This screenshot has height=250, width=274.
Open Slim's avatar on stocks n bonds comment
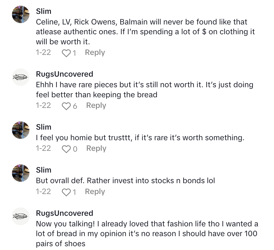21,173
